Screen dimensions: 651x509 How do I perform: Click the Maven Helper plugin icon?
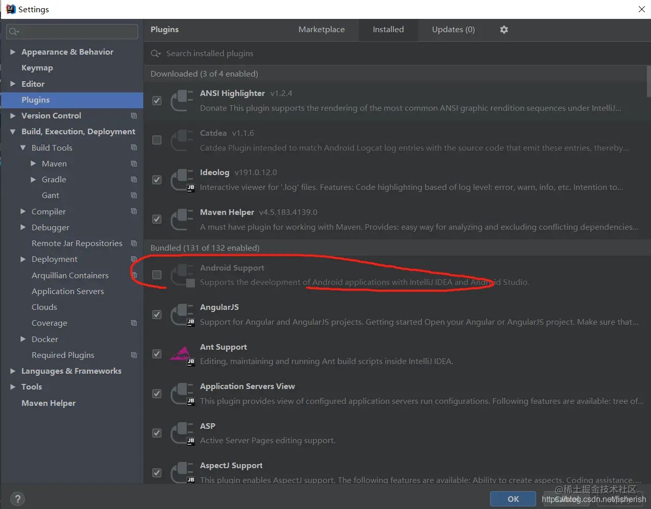pyautogui.click(x=182, y=220)
